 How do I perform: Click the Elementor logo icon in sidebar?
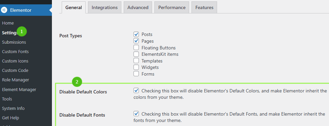tap(4, 10)
